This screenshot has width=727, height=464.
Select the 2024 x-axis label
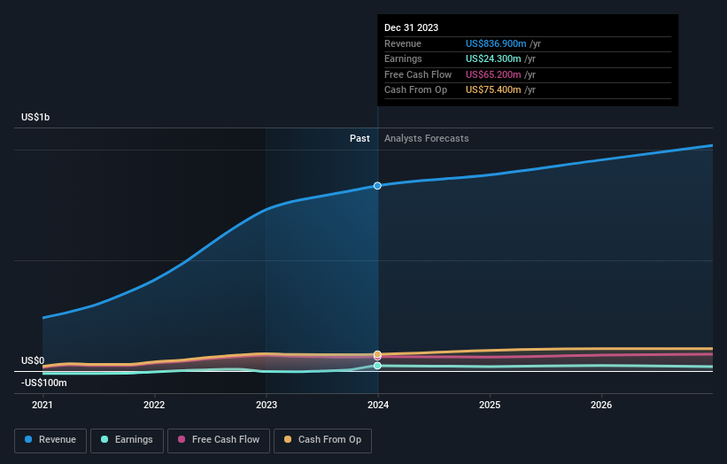(378, 405)
